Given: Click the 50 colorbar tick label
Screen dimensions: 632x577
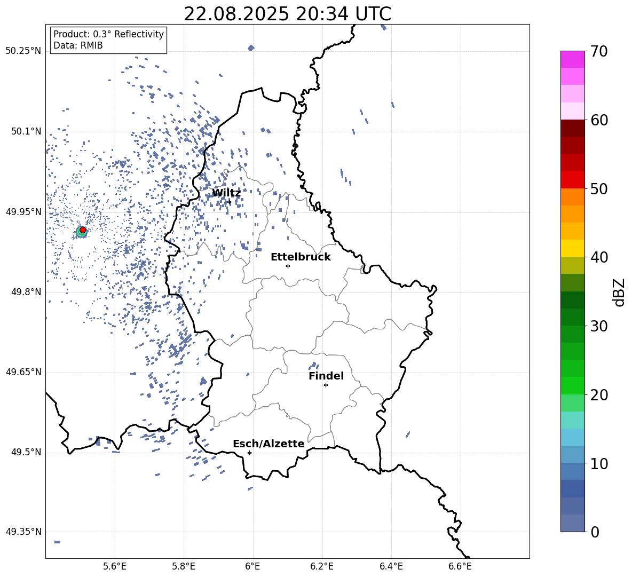Looking at the screenshot, I should (599, 188).
